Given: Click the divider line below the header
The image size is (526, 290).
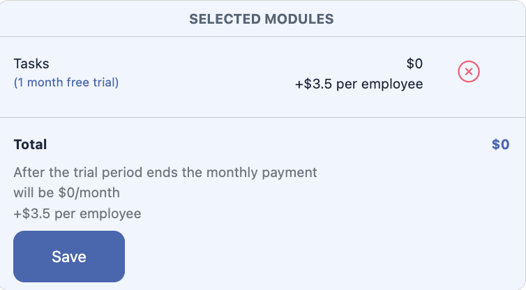Looking at the screenshot, I should click(262, 36).
